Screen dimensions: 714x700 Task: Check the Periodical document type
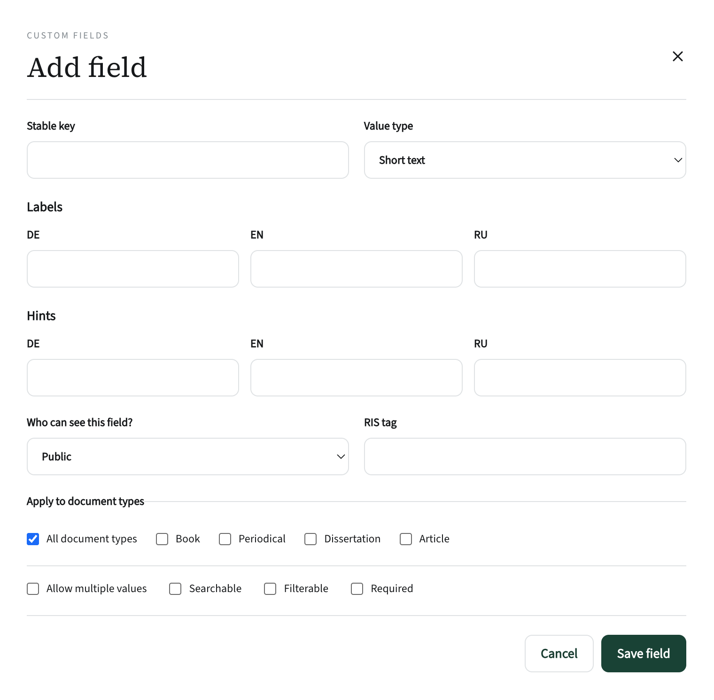point(225,539)
